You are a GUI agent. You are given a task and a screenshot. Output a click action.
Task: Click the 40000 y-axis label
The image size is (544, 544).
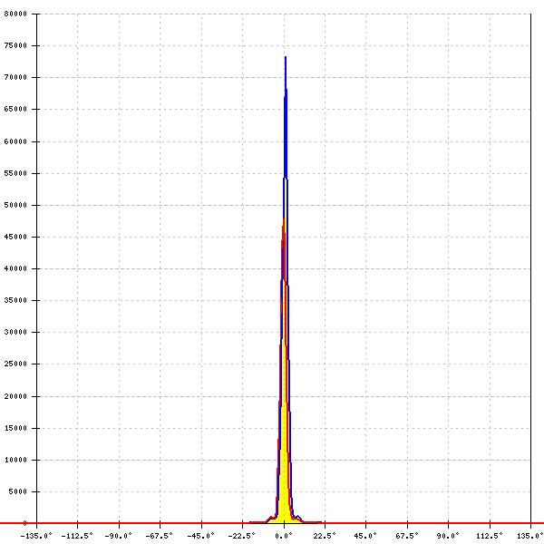click(x=15, y=268)
